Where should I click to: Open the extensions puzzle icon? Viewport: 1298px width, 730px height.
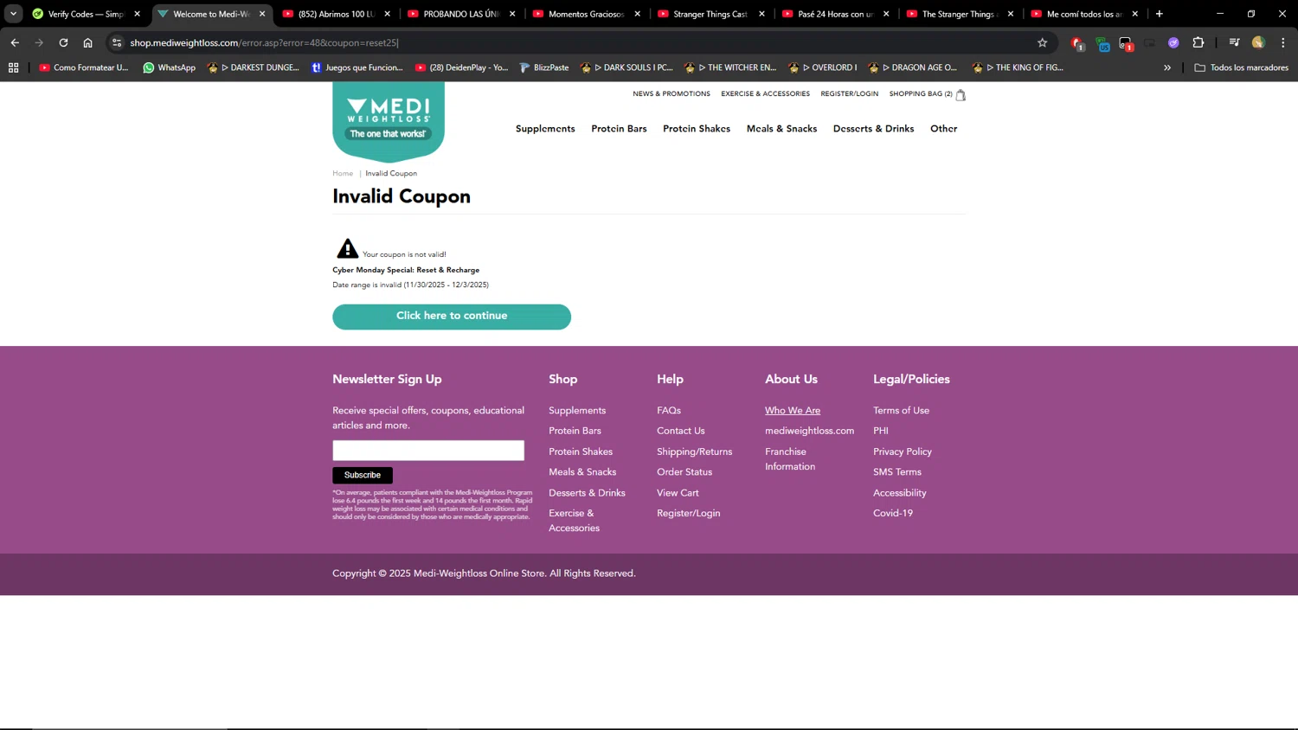(x=1198, y=42)
